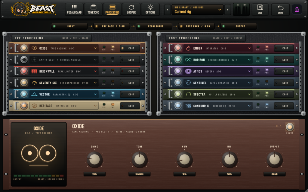This screenshot has height=192, width=308.
Task: Click the Seventy Six gauge icon
Action: click(x=34, y=83)
